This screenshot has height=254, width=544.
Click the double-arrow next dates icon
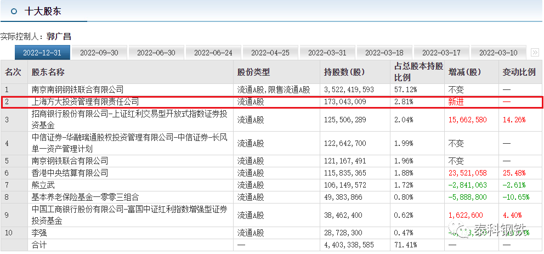click(535, 53)
